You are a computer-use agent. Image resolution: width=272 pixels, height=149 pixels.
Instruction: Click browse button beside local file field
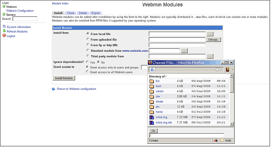[210, 34]
